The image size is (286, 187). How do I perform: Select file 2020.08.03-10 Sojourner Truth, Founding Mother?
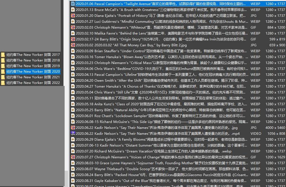click(x=162, y=163)
